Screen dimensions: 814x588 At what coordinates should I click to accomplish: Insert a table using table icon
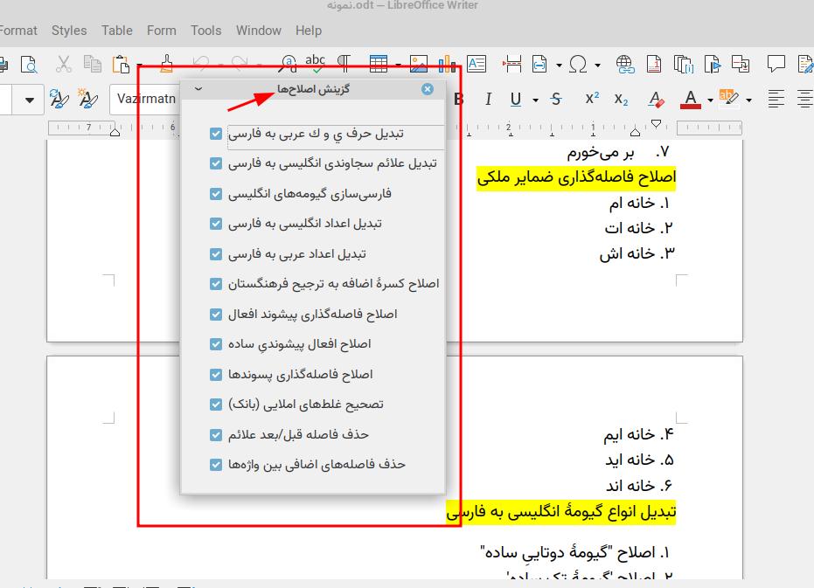tap(378, 64)
